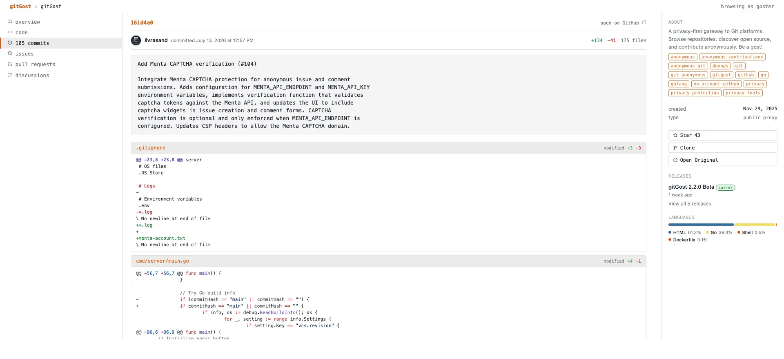Image resolution: width=784 pixels, height=359 pixels.
Task: Click livrasand's avatar image
Action: tap(136, 40)
